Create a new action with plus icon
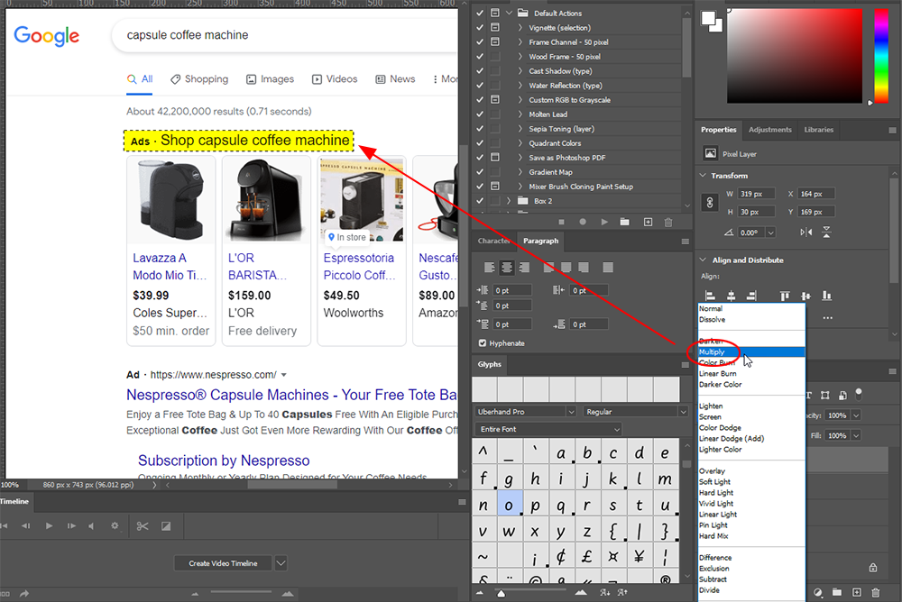Viewport: 902px width, 602px height. pyautogui.click(x=648, y=222)
